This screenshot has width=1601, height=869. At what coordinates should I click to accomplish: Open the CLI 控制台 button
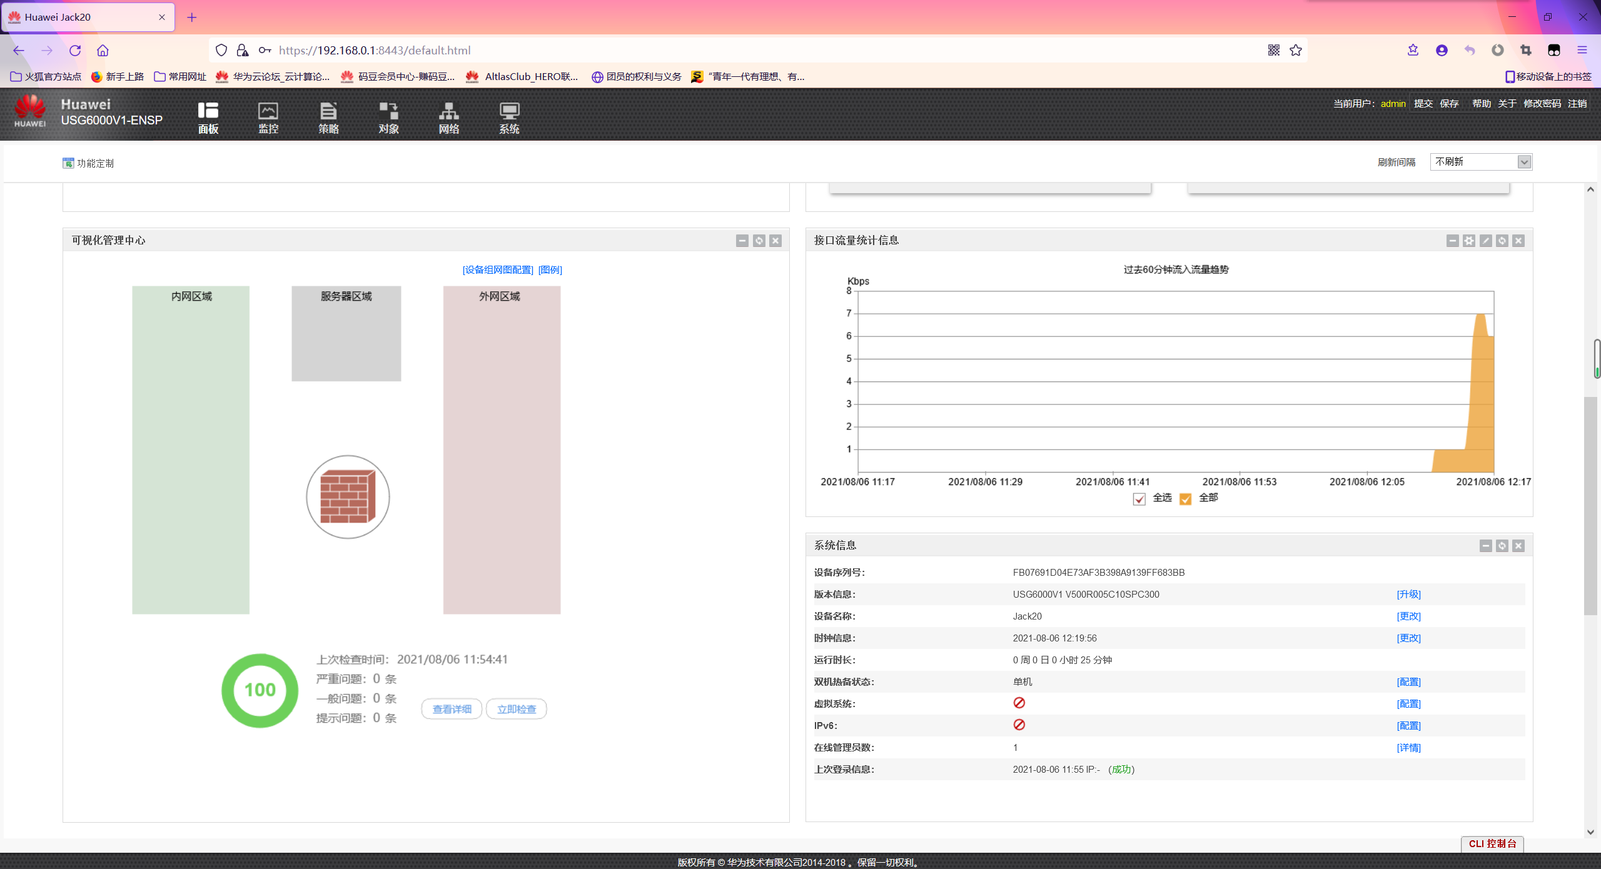pyautogui.click(x=1492, y=843)
